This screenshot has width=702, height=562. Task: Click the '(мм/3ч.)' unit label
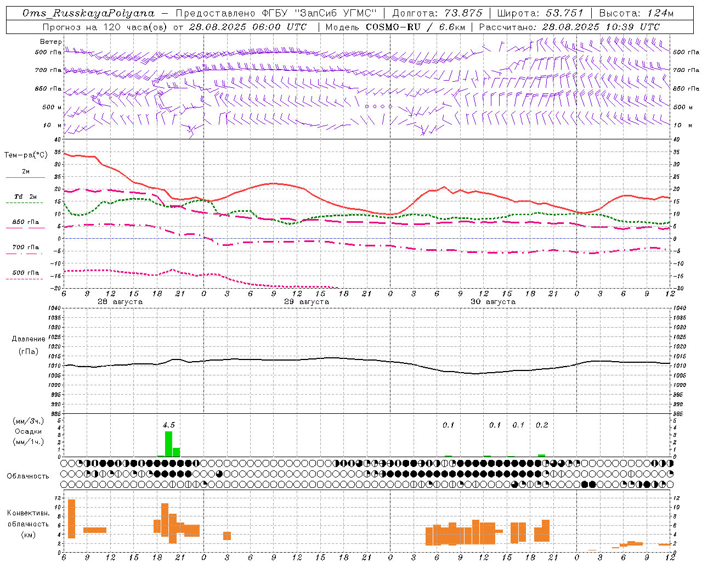28,421
